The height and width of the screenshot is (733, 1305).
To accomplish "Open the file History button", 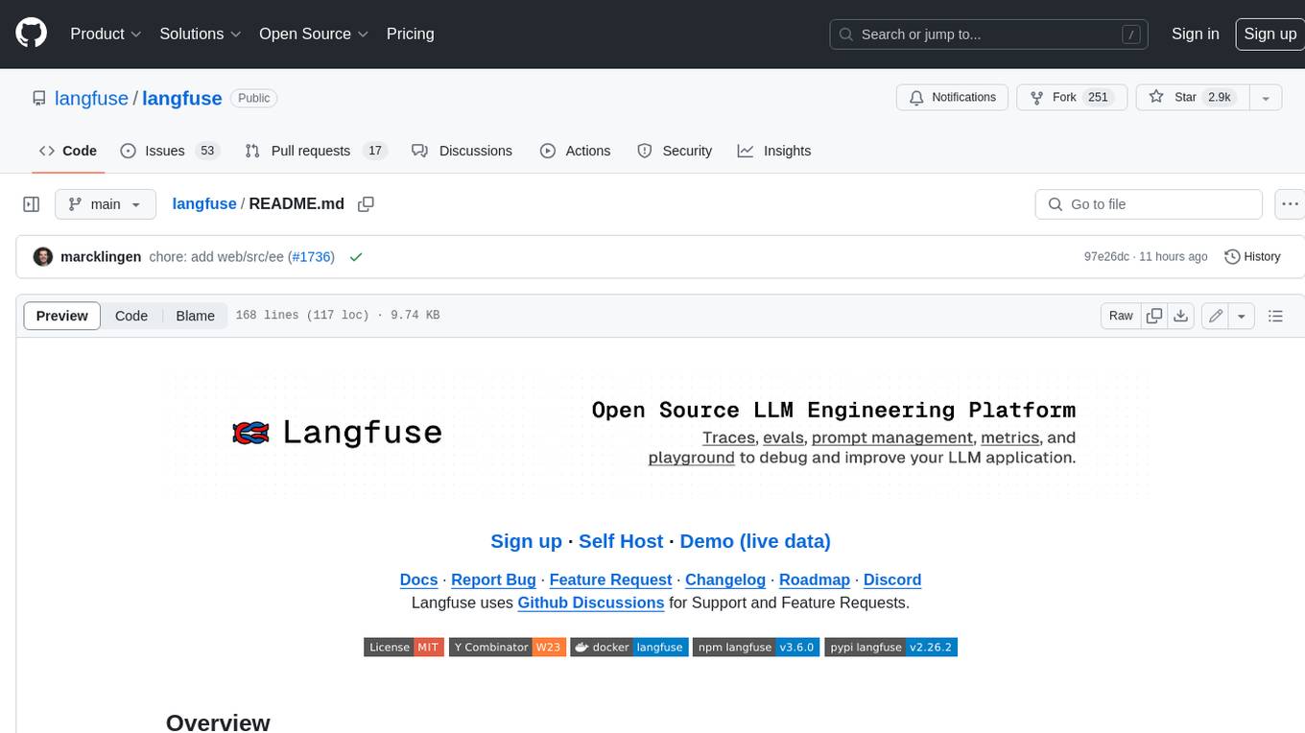I will [1252, 257].
